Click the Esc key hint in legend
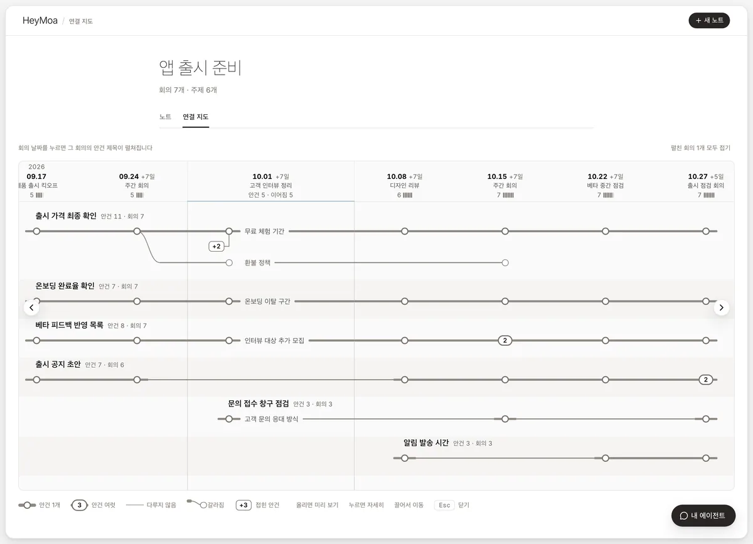Image resolution: width=753 pixels, height=544 pixels. coord(444,505)
